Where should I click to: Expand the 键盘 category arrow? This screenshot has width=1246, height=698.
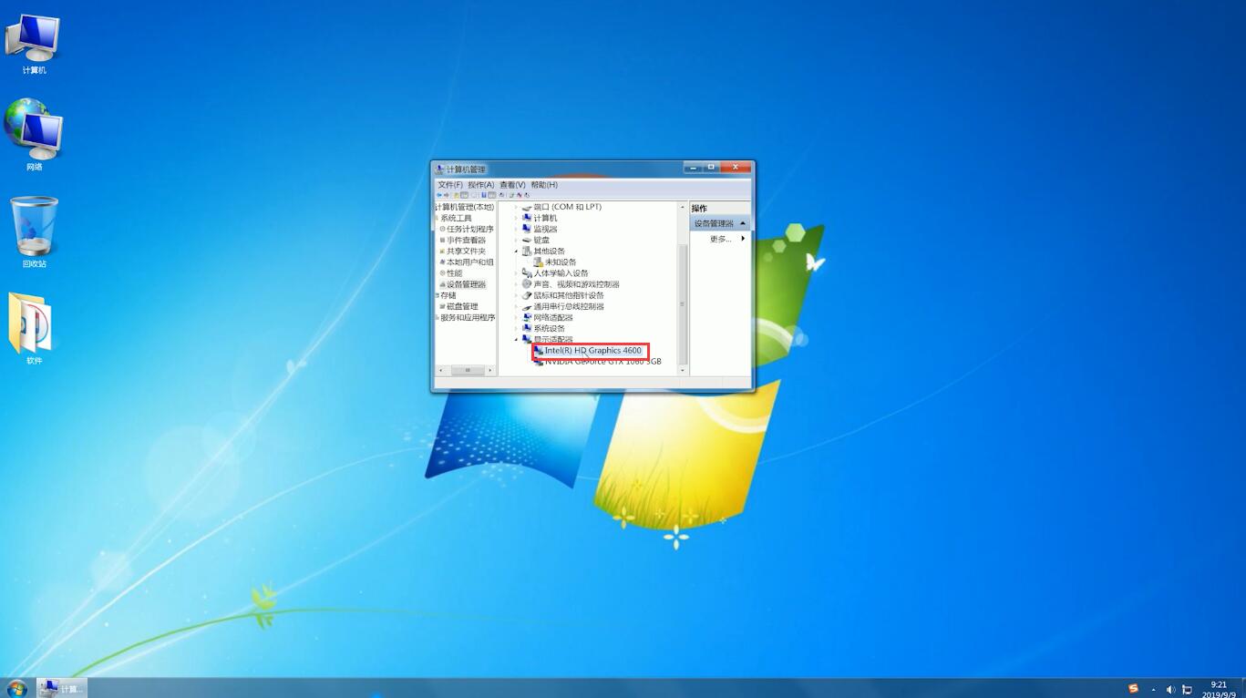coord(516,240)
